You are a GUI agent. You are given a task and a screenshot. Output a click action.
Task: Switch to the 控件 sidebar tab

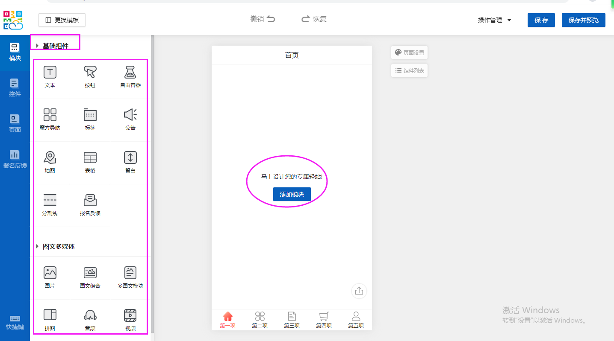[x=15, y=87]
